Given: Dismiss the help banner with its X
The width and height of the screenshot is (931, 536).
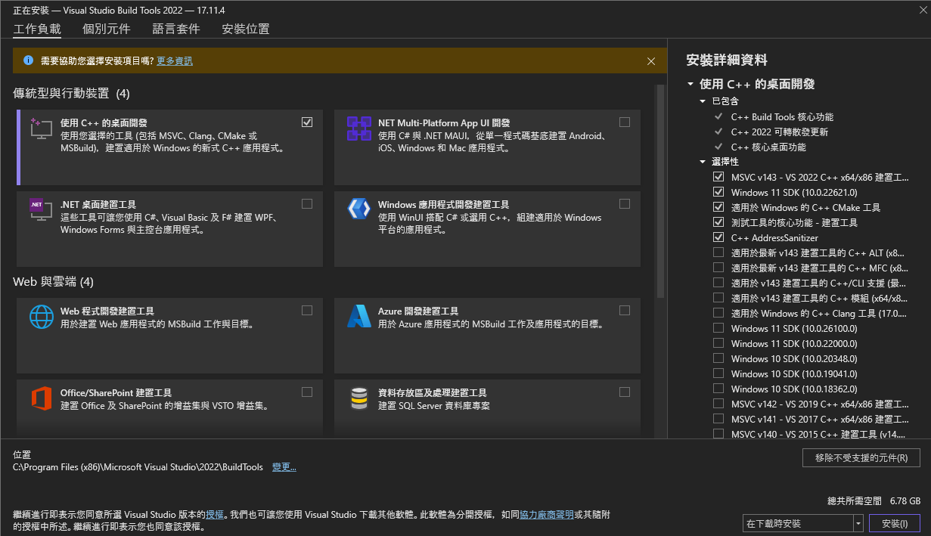Looking at the screenshot, I should pos(651,61).
